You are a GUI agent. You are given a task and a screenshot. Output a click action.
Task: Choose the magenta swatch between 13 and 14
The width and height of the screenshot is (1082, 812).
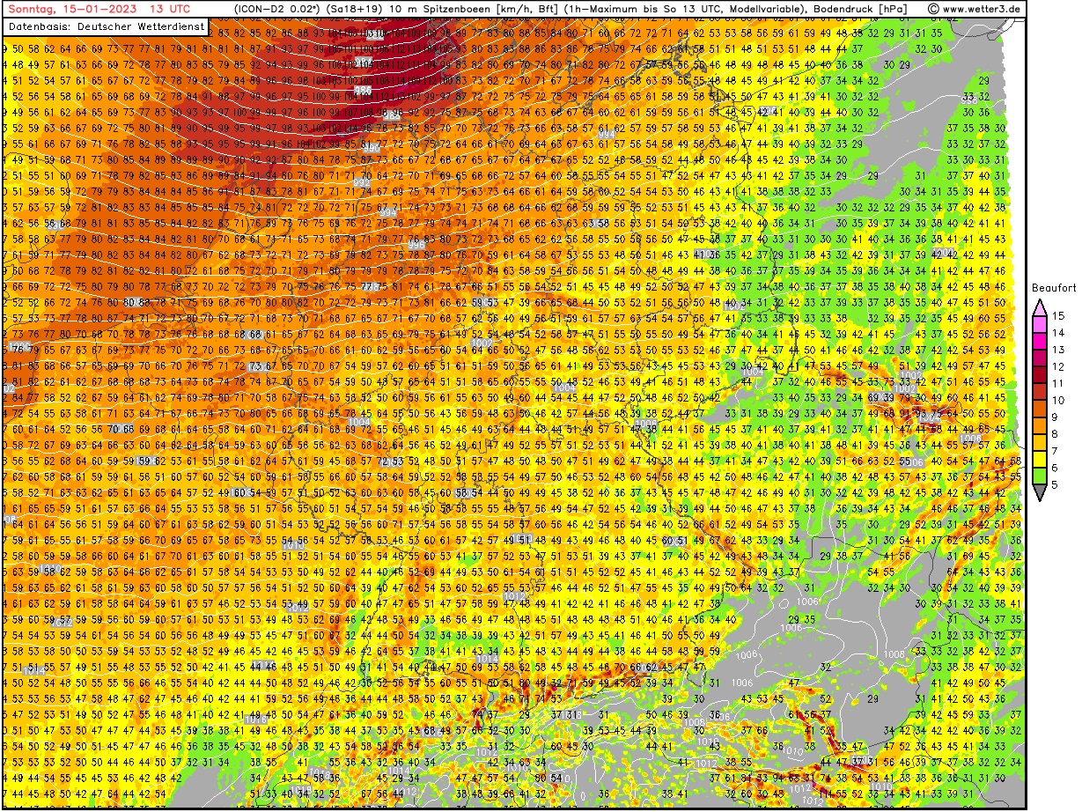[x=1040, y=341]
